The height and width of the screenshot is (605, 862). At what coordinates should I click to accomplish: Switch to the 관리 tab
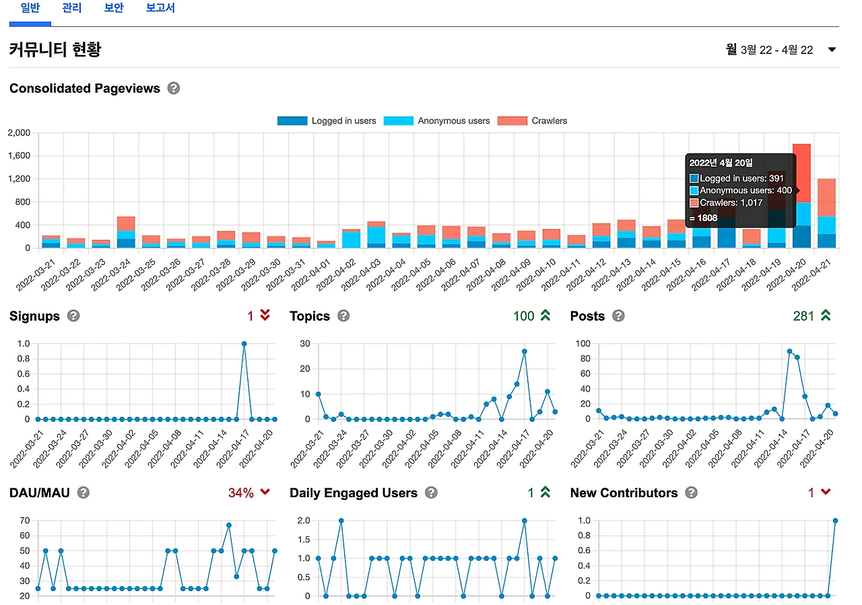pos(71,9)
